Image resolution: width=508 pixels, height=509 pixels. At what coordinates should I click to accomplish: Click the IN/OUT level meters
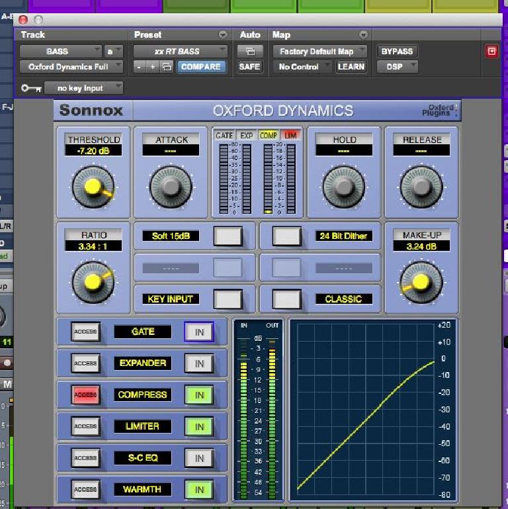(x=259, y=410)
